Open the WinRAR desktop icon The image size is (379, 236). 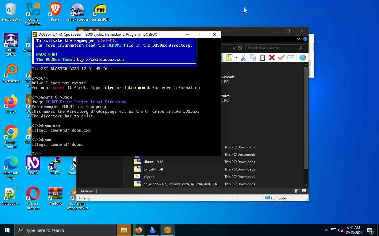(x=55, y=196)
